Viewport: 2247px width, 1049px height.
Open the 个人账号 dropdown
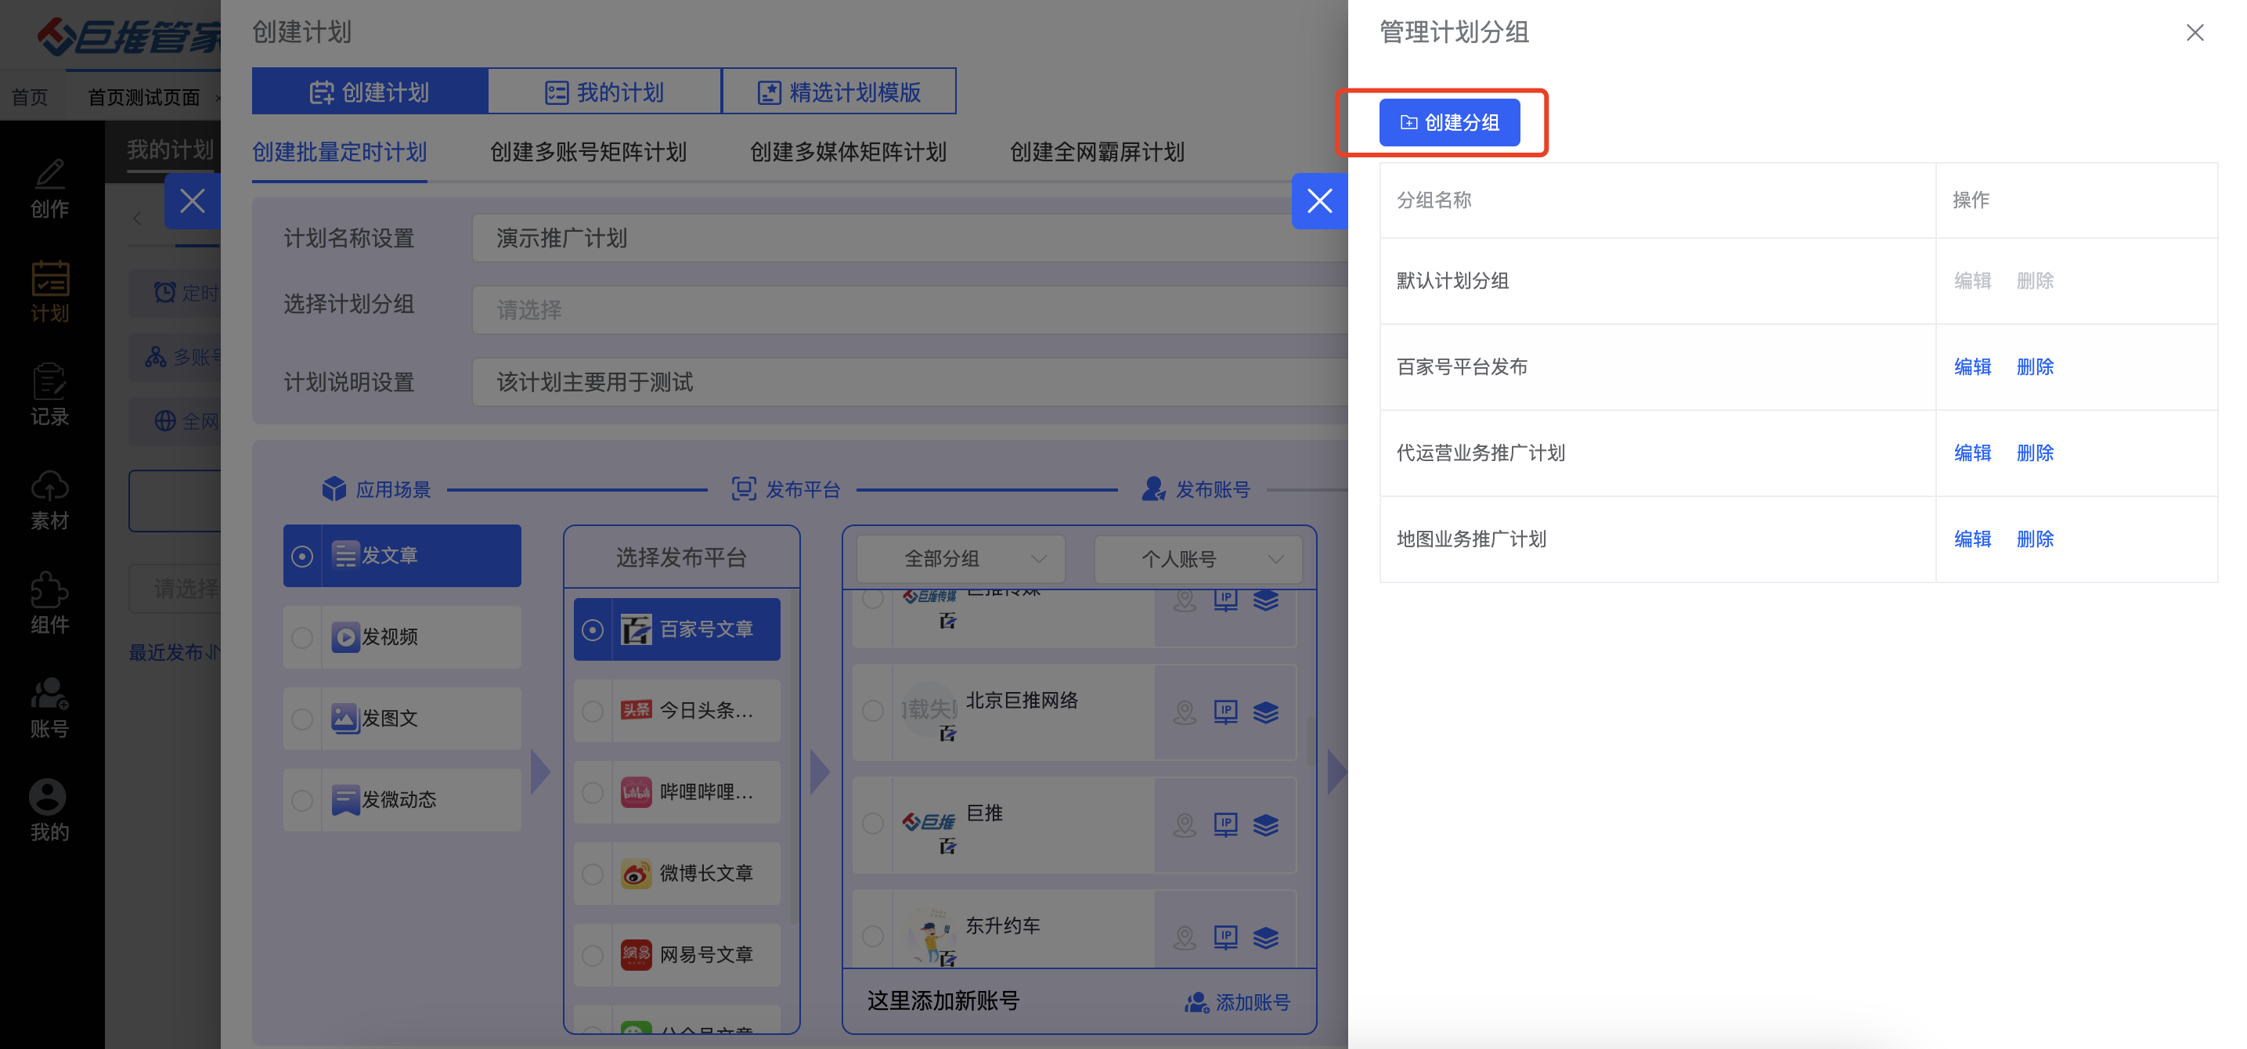point(1198,558)
